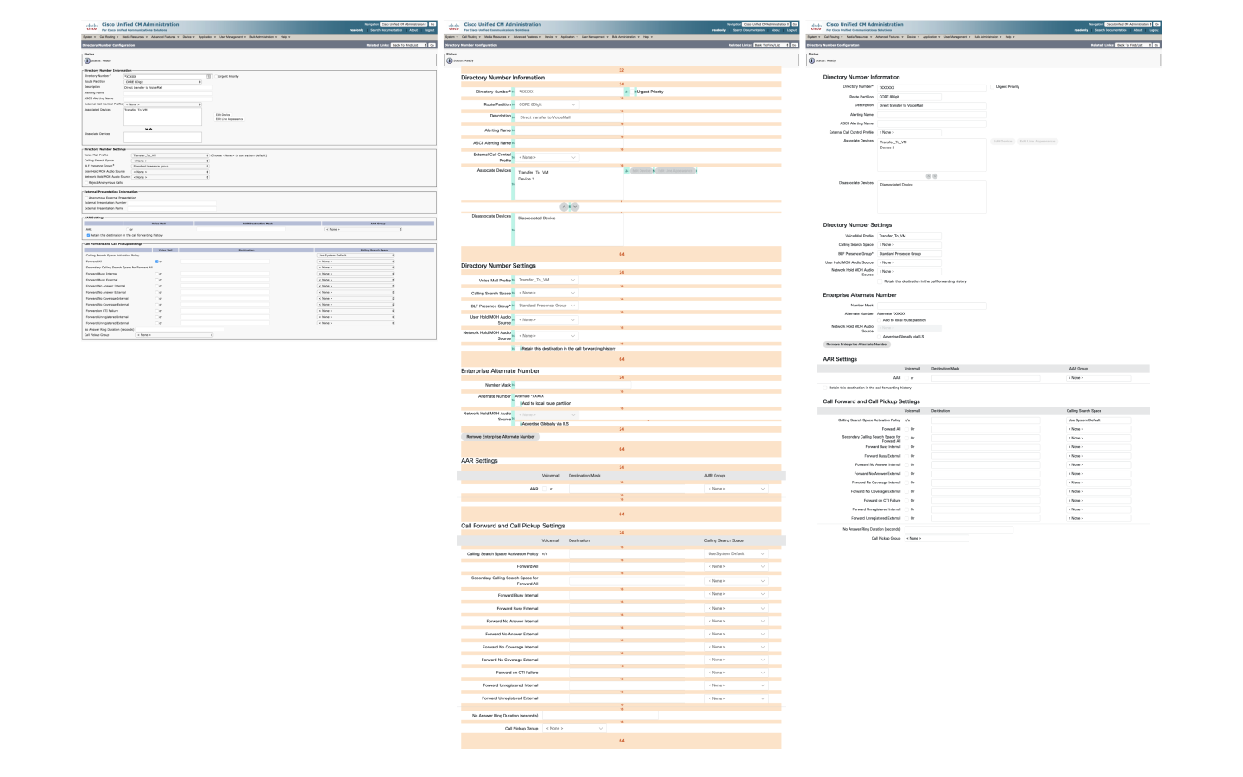Click the Status info icon in left mockup
Viewport: 1243px width, 777px height.
tap(87, 60)
